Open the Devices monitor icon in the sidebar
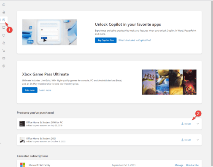The image size is (213, 167). [x=4, y=27]
